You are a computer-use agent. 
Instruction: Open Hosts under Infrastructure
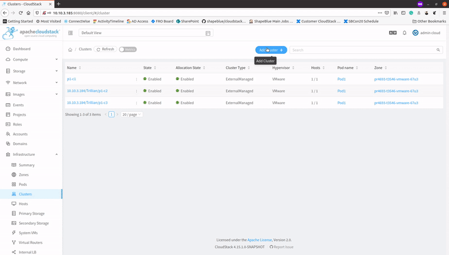click(31, 204)
